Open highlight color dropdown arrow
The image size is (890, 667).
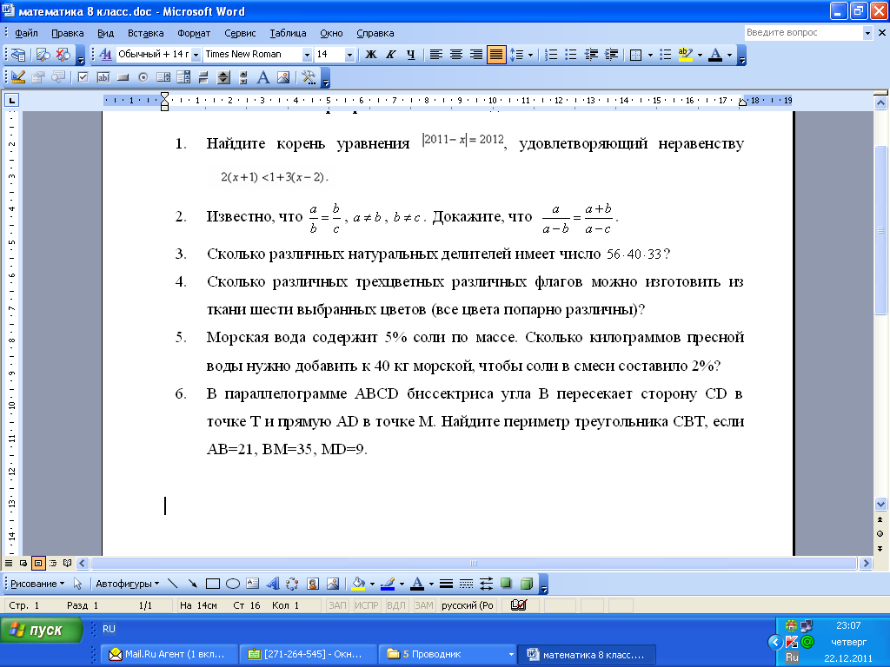click(700, 55)
